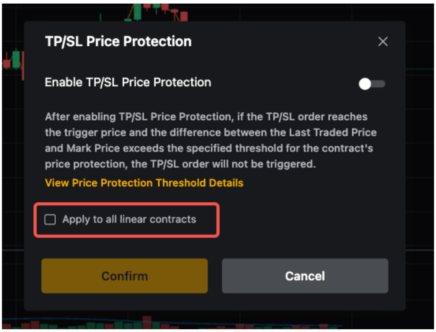Click the "Enable TP/SL Price Protection" label

pos(128,82)
